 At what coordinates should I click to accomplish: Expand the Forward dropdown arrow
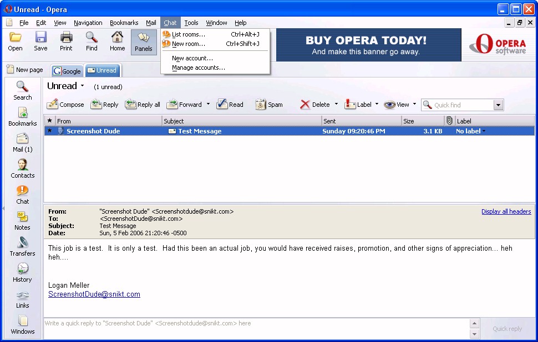(x=209, y=104)
